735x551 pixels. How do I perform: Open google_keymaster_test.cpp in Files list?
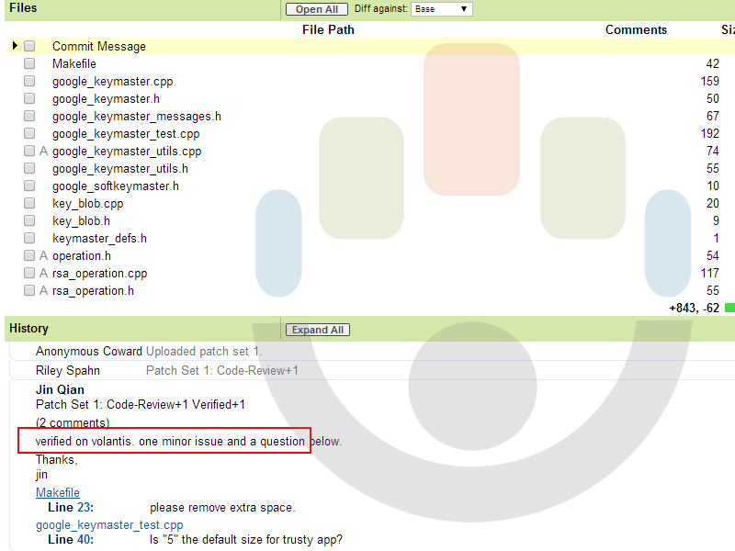coord(126,134)
